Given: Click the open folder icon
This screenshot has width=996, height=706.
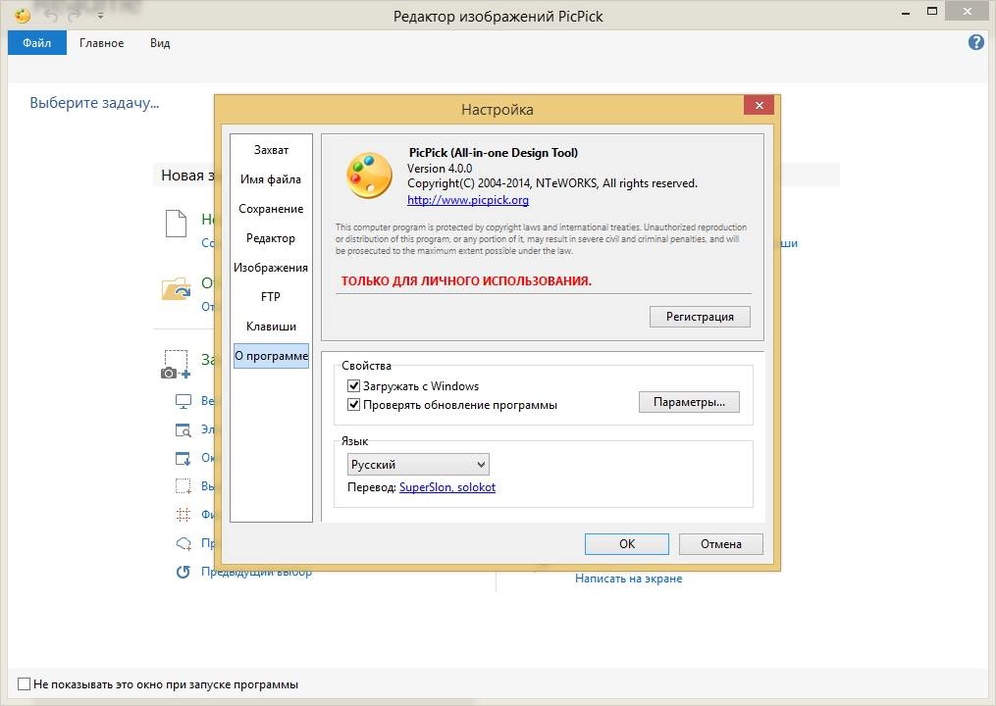Looking at the screenshot, I should point(176,289).
